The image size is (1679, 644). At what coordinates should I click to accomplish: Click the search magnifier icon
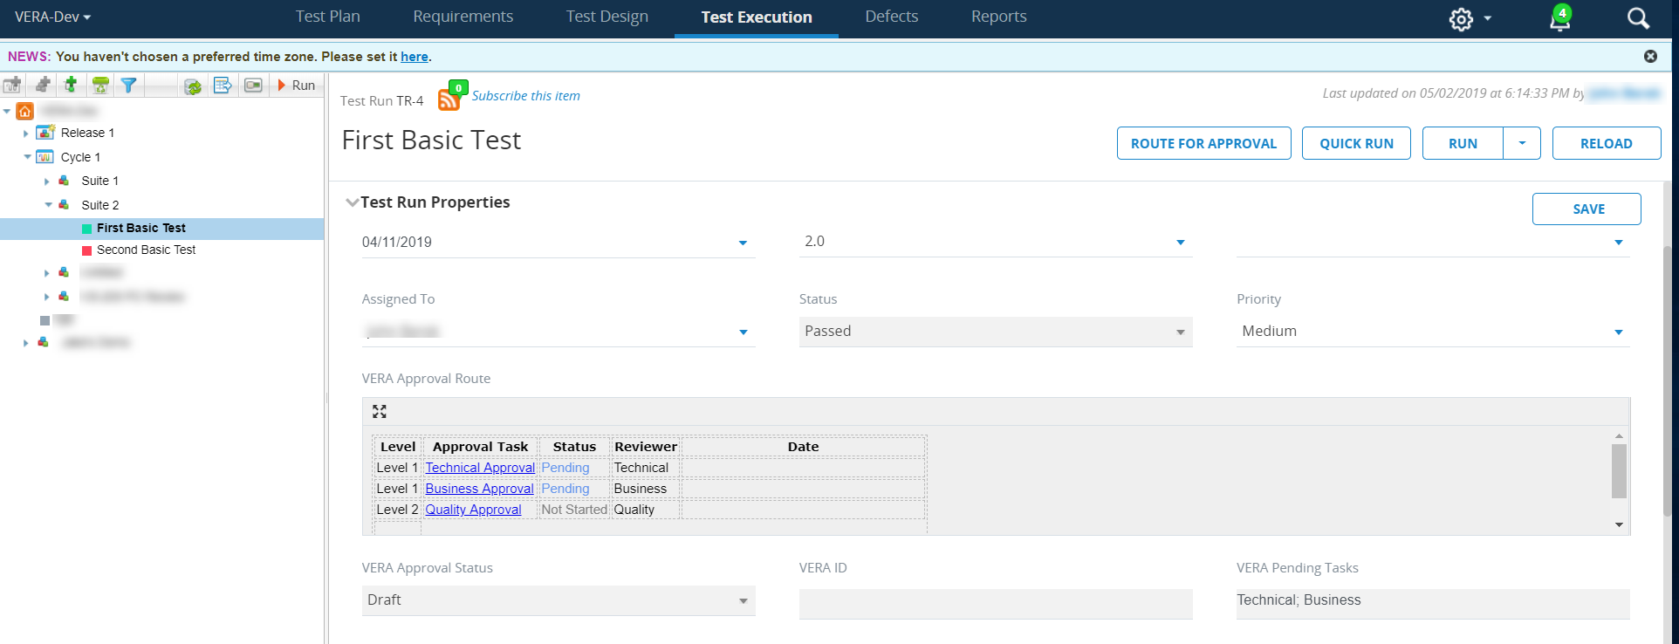(1638, 18)
